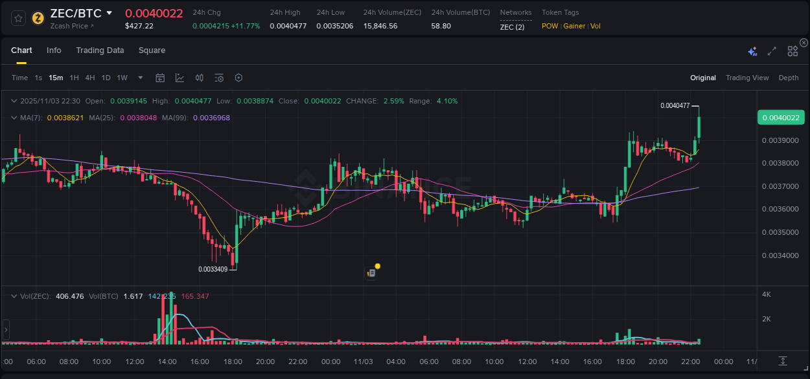810x379 pixels.
Task: Collapse the OHLC info row chevron
Action: (x=14, y=100)
